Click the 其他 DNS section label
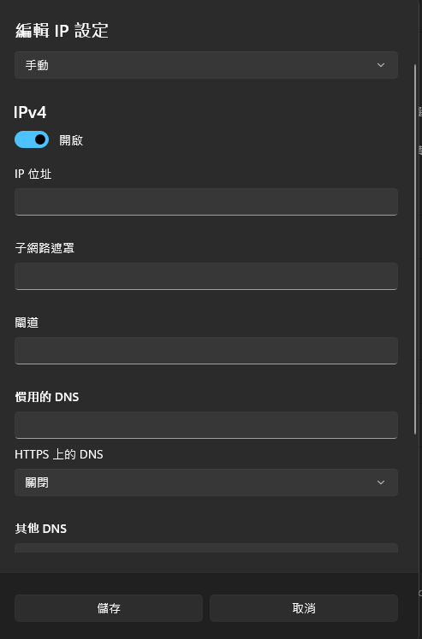The height and width of the screenshot is (639, 422). click(x=41, y=529)
